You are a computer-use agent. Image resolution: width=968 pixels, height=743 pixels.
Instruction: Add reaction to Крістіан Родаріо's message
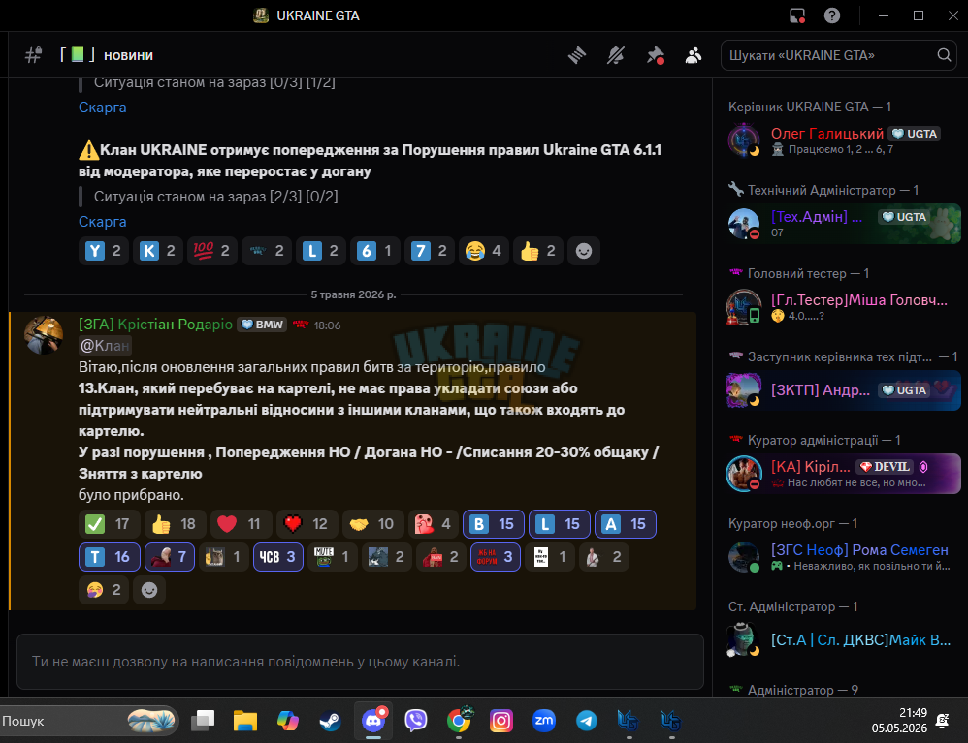[x=148, y=590]
